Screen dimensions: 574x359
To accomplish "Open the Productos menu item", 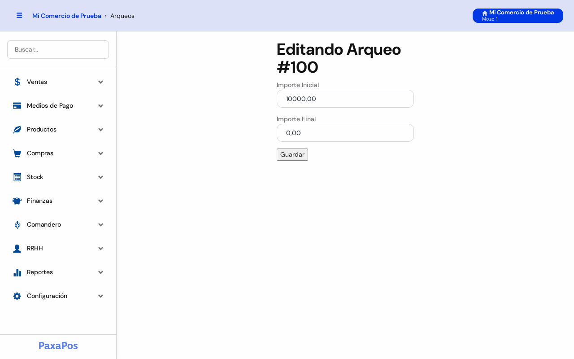I will (58, 129).
